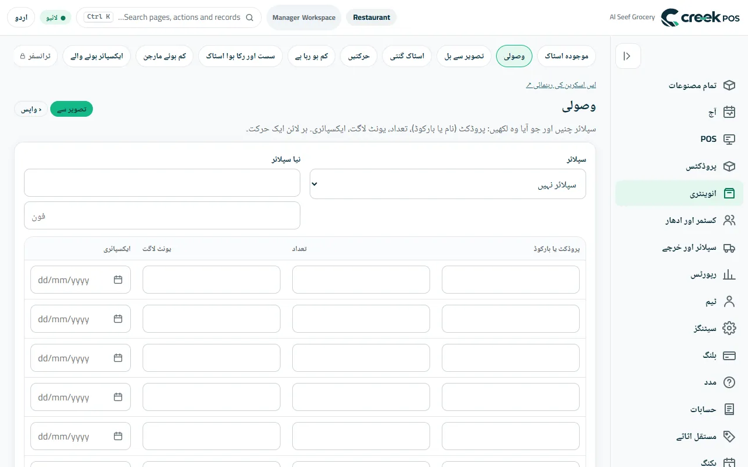Switch to Restaurant mode
Image resolution: width=748 pixels, height=467 pixels.
pos(372,18)
